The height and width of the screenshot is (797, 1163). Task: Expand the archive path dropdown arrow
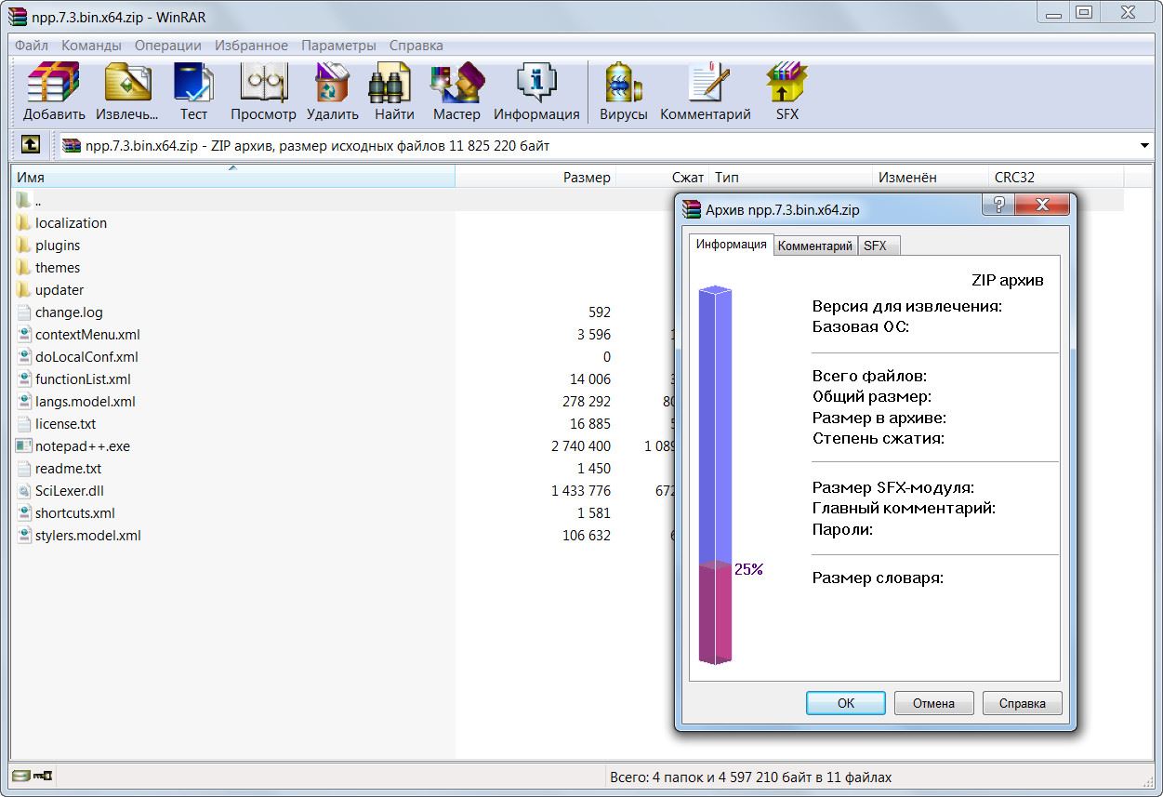[1143, 146]
